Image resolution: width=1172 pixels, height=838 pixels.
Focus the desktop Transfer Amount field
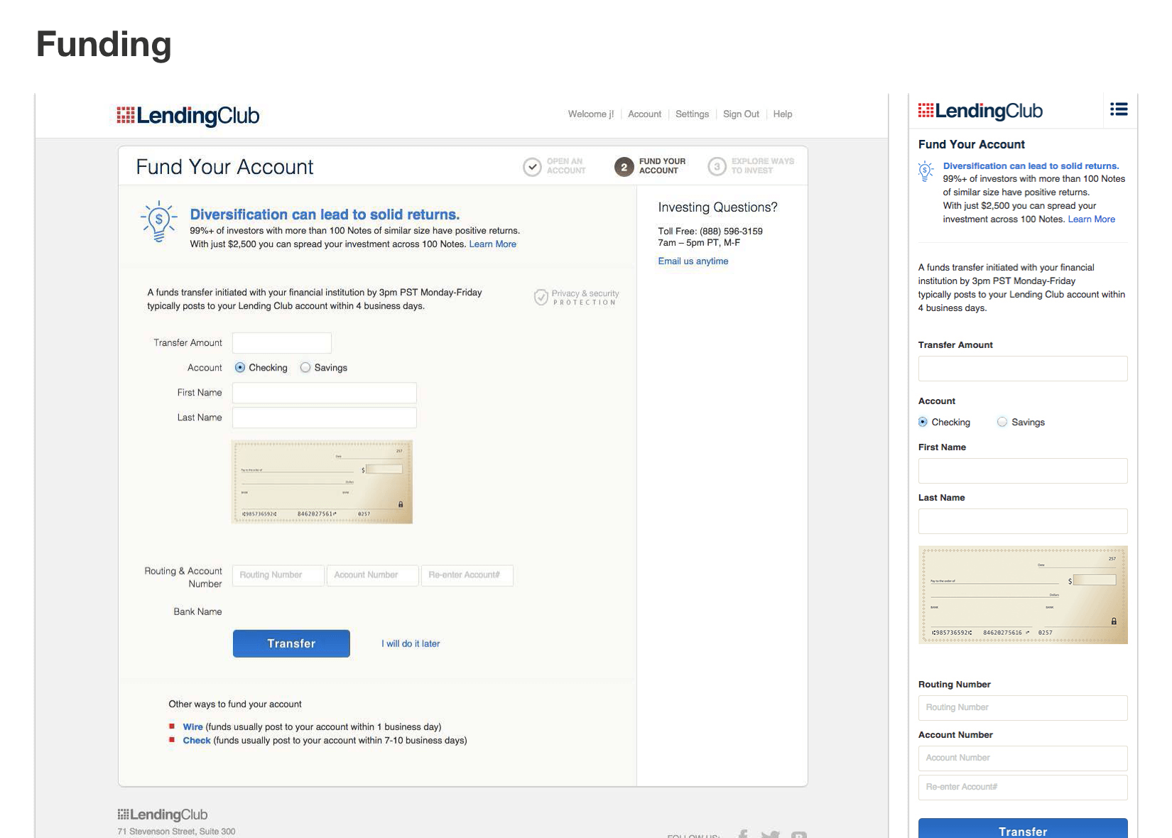pyautogui.click(x=282, y=343)
